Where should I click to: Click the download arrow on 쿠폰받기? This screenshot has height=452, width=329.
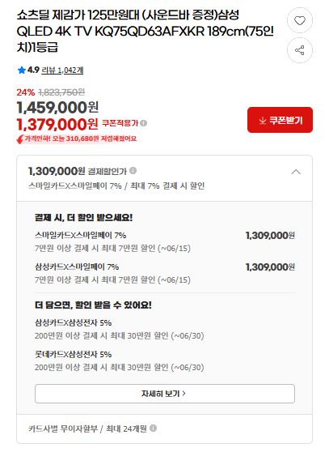click(x=262, y=120)
